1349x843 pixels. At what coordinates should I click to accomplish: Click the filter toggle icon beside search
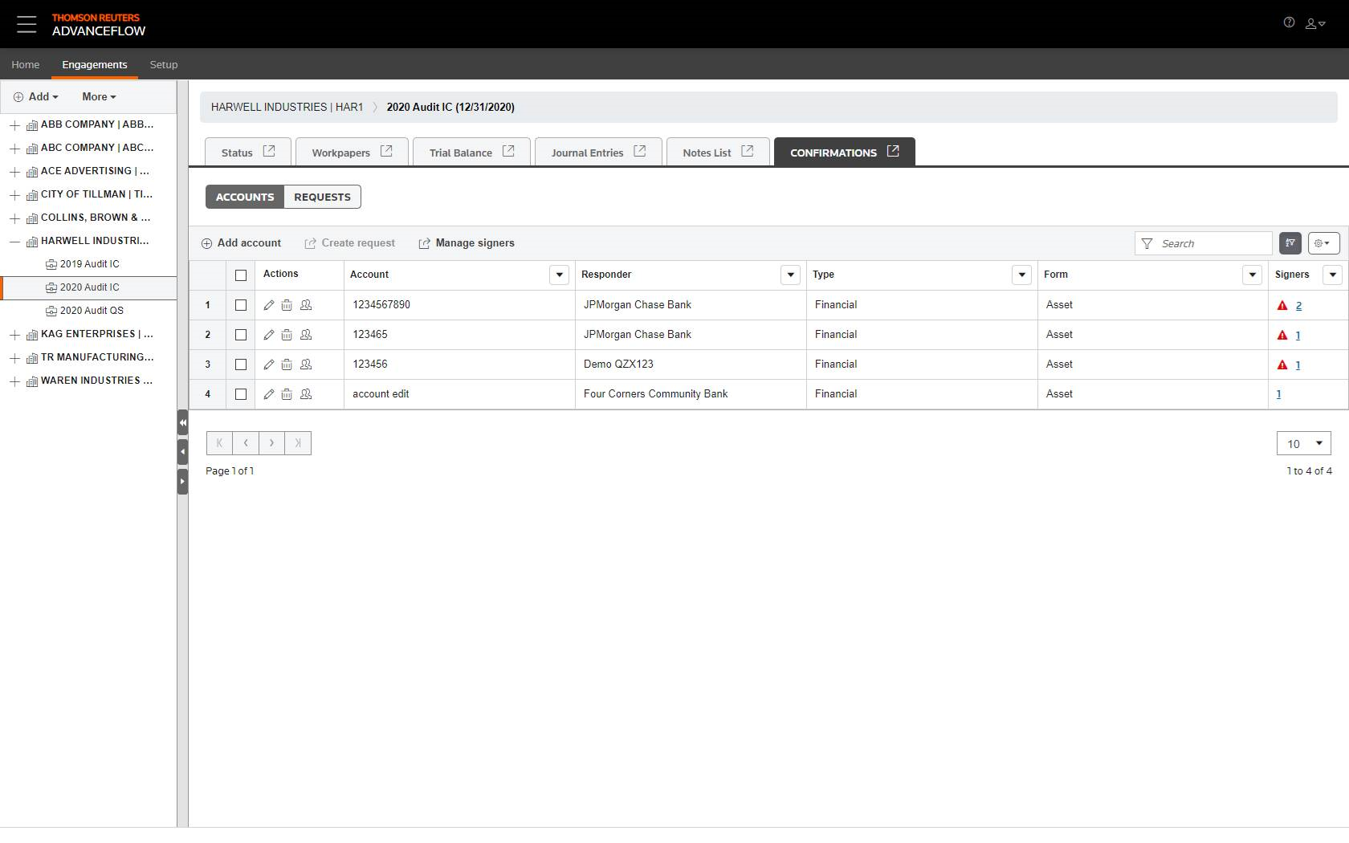click(x=1290, y=243)
